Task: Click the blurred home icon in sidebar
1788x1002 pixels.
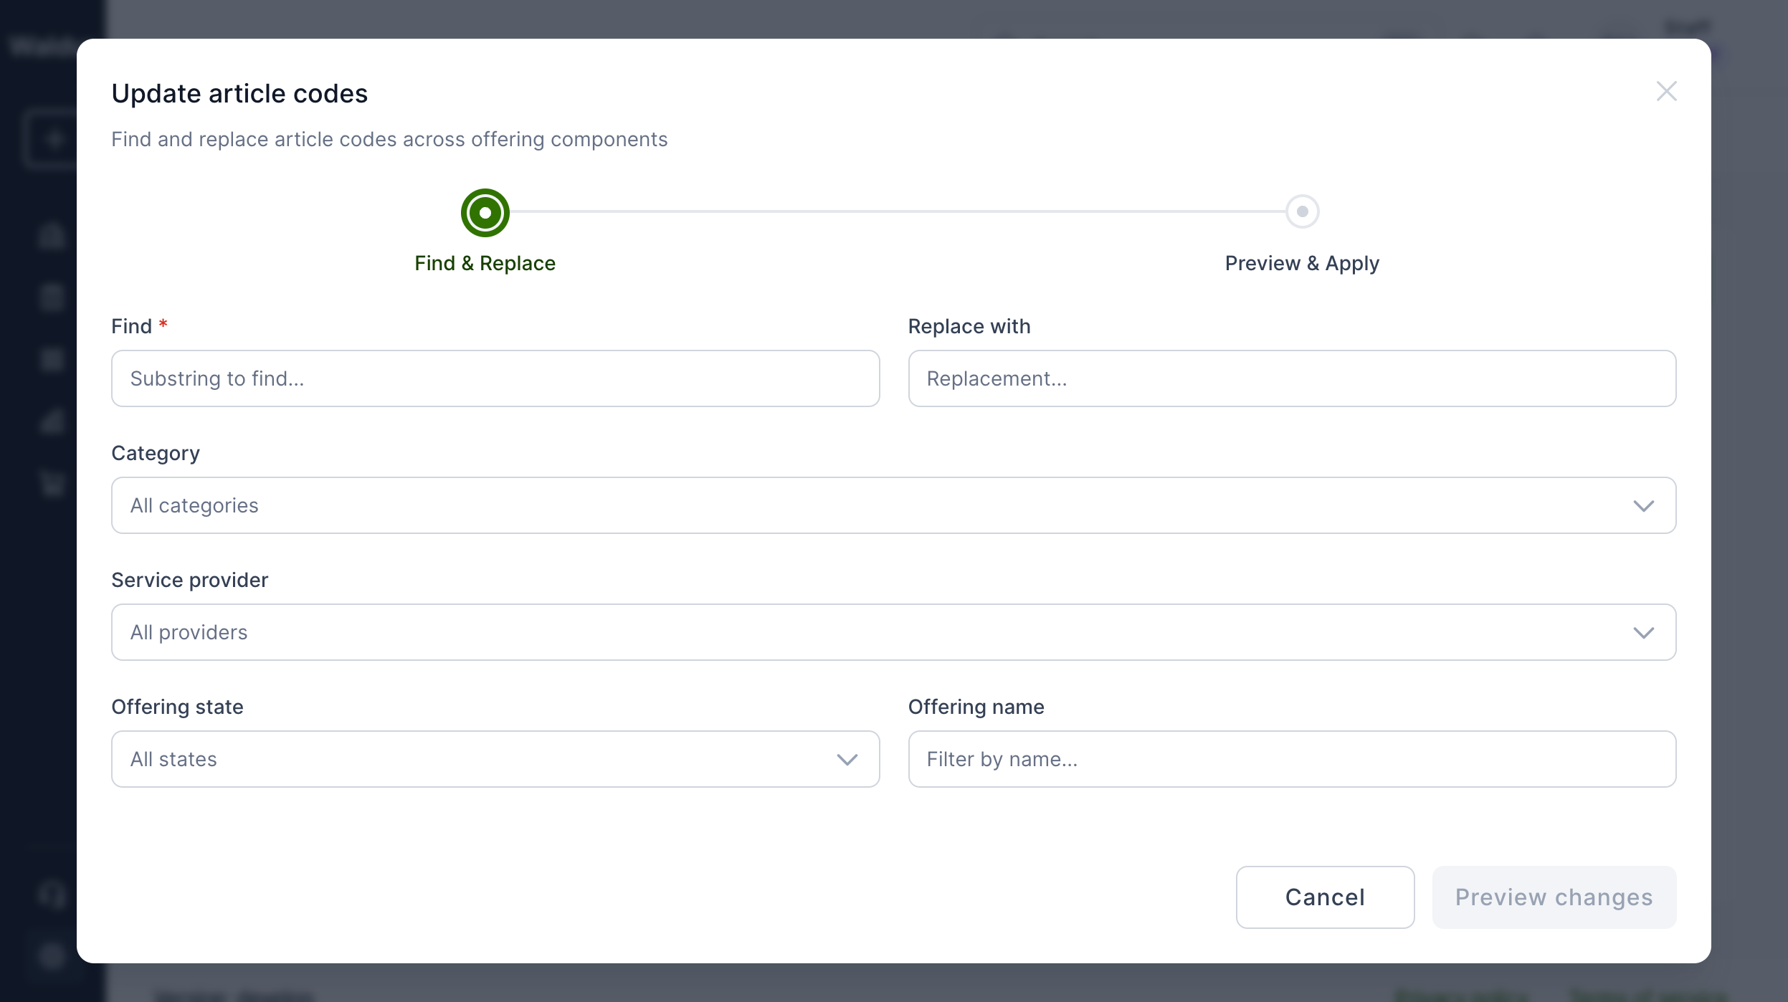Action: point(52,236)
